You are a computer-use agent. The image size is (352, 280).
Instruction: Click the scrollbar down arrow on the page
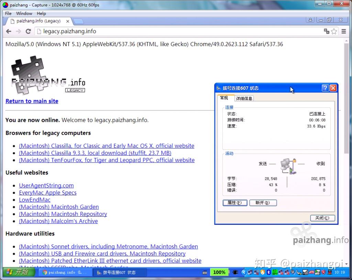pyautogui.click(x=346, y=264)
